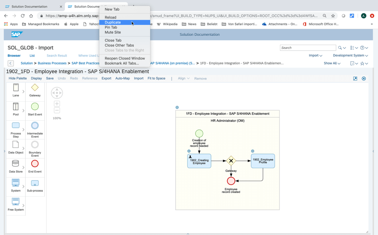Zoom out with the minus button
Viewport: 378px width, 235px height.
(x=57, y=110)
